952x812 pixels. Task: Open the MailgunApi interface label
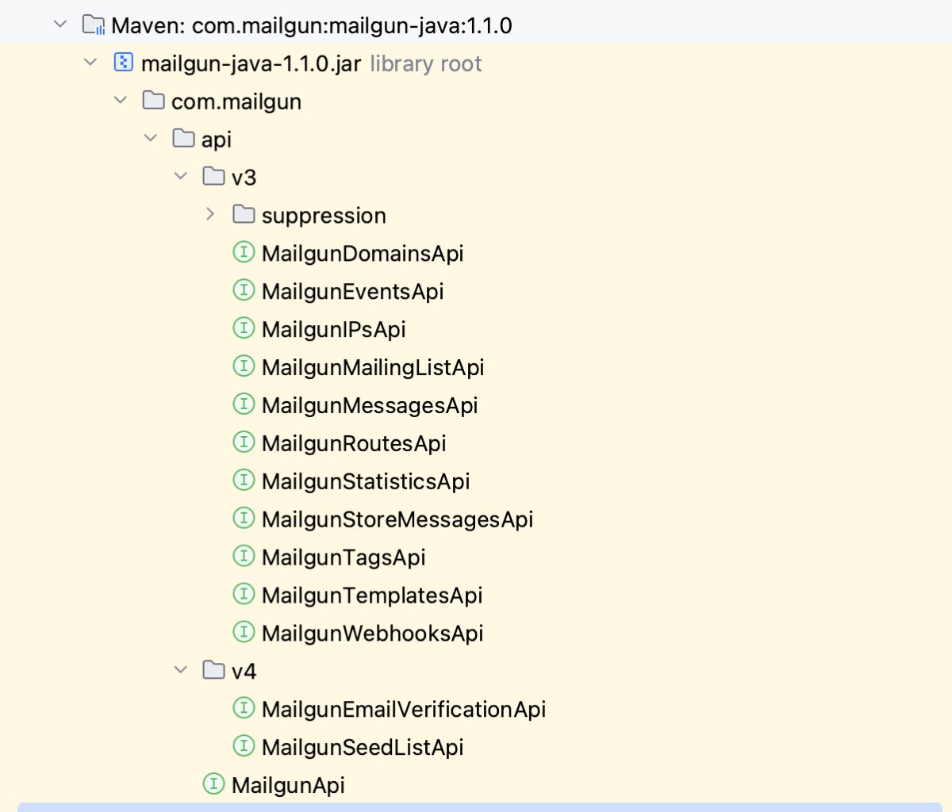point(288,786)
